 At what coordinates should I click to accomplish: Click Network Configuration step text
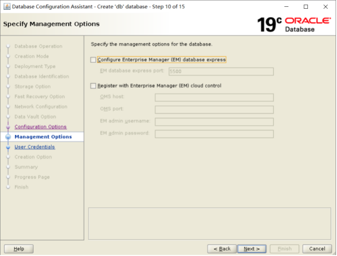point(41,107)
